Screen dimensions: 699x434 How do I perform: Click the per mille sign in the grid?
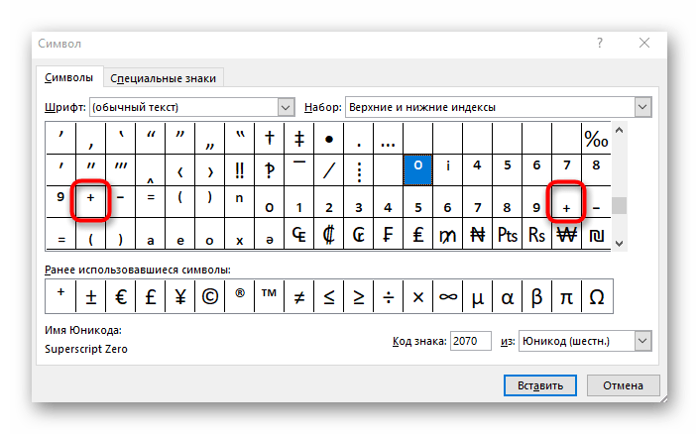(x=596, y=138)
